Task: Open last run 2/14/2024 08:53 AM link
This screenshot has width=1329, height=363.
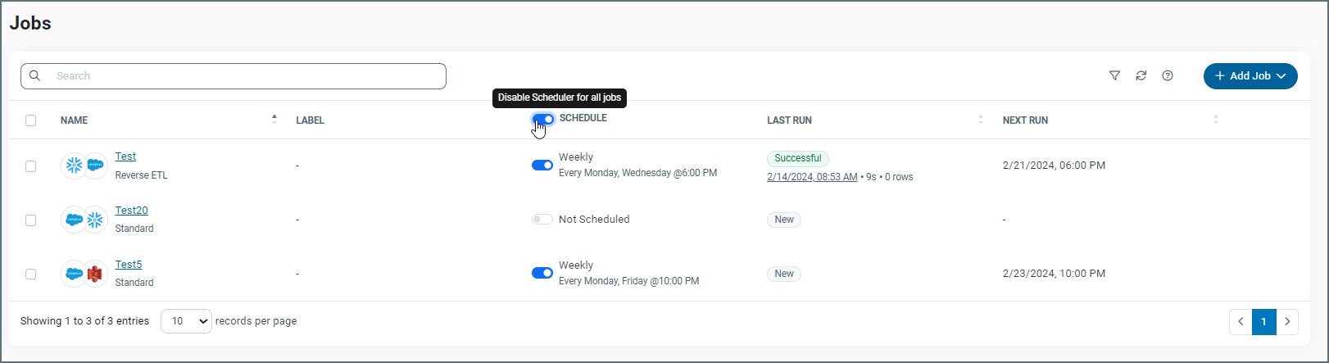Action: point(812,177)
